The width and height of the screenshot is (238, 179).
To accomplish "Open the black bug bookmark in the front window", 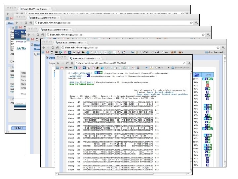I will coord(98,68).
